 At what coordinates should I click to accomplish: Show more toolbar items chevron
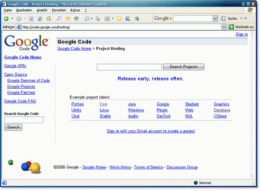pyautogui.click(x=246, y=18)
